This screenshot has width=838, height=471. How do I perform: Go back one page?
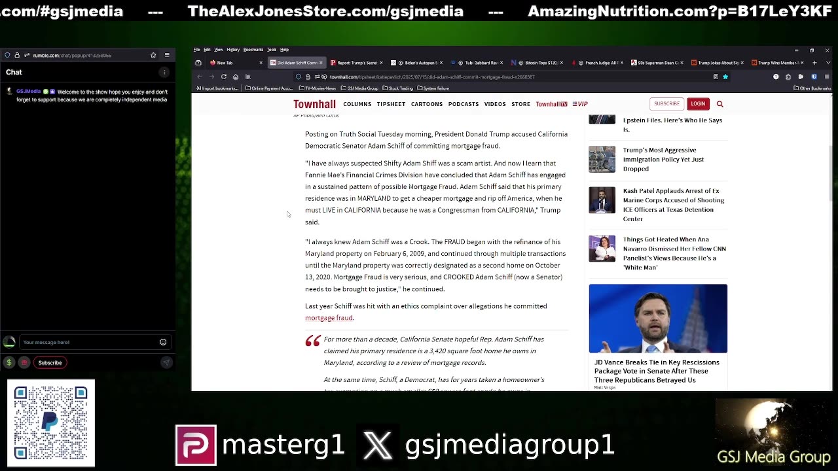(200, 77)
